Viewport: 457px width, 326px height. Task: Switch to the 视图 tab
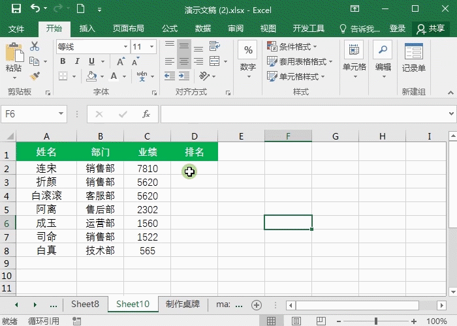tap(268, 29)
